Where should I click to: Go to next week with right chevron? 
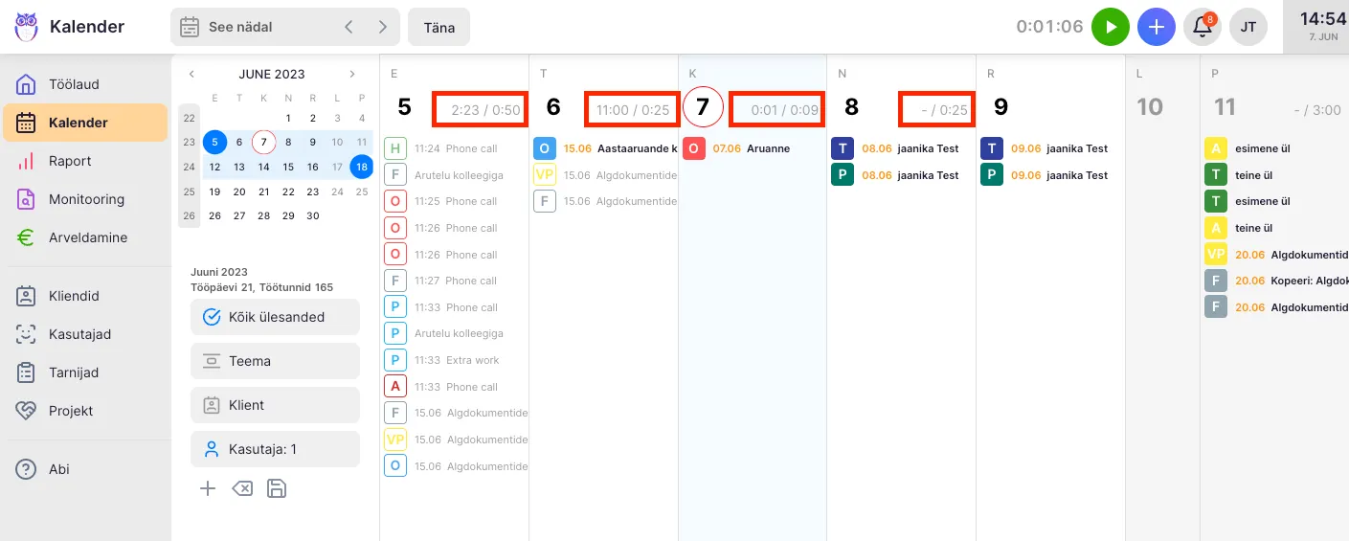tap(383, 27)
